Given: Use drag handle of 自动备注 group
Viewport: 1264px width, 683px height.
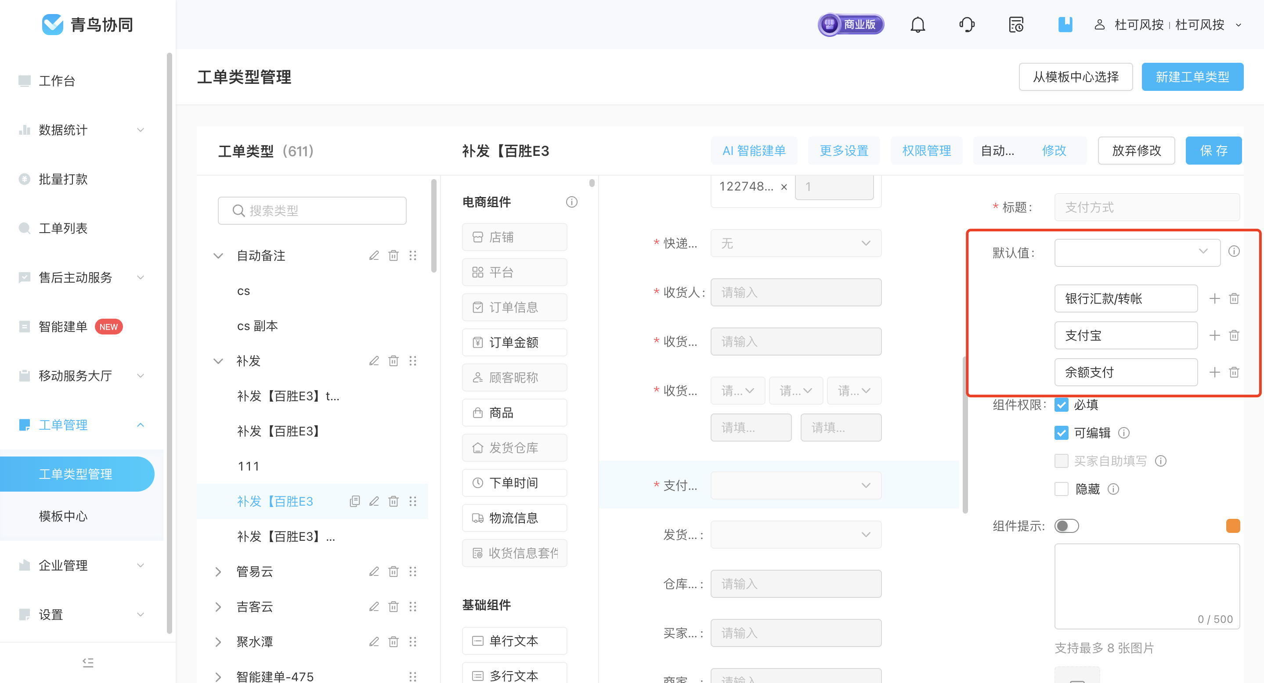Looking at the screenshot, I should [413, 255].
